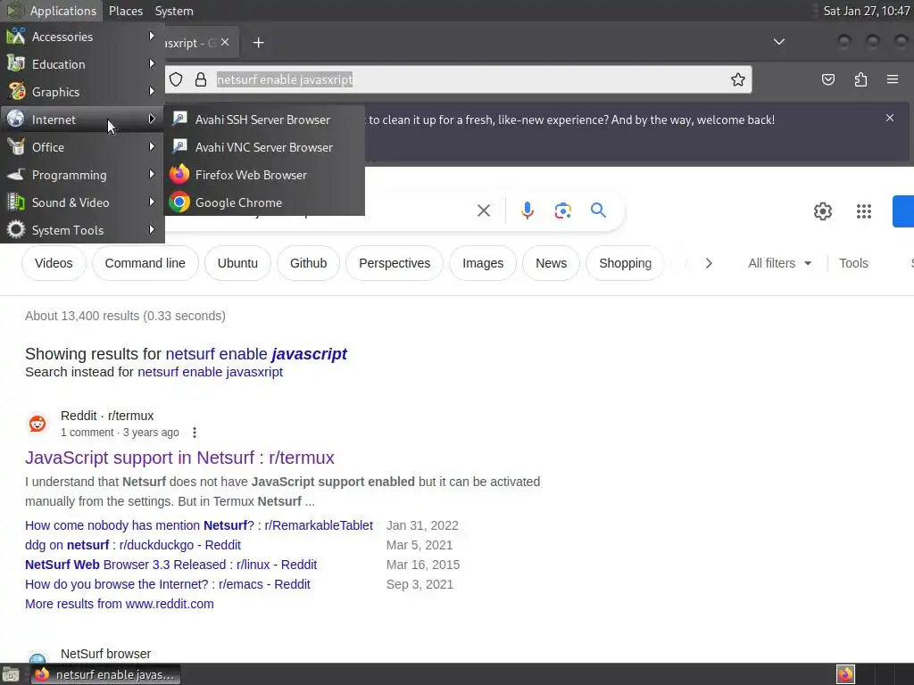Close the current Firefox tab
Image resolution: width=914 pixels, height=685 pixels.
pyautogui.click(x=225, y=42)
